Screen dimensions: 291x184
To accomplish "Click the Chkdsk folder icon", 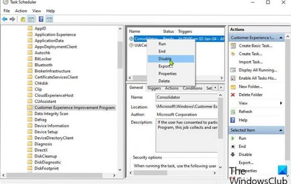I will point(30,83).
